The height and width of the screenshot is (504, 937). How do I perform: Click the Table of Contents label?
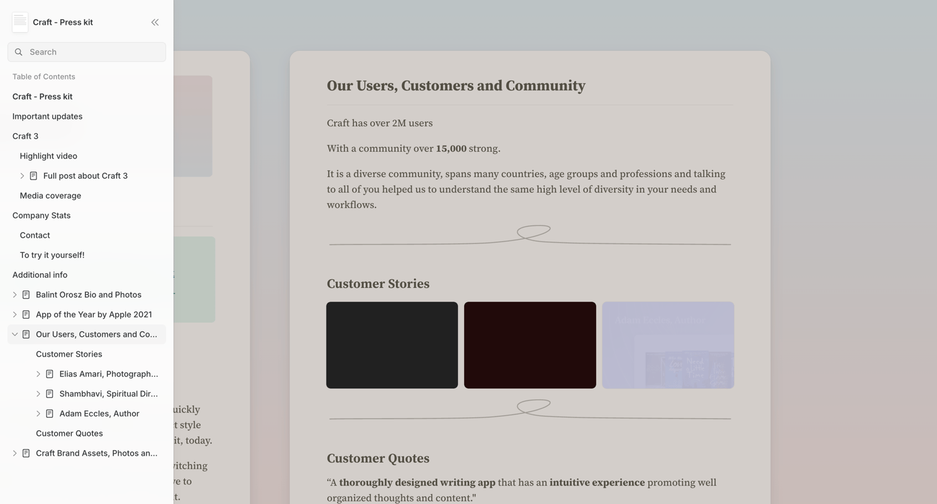pyautogui.click(x=43, y=77)
